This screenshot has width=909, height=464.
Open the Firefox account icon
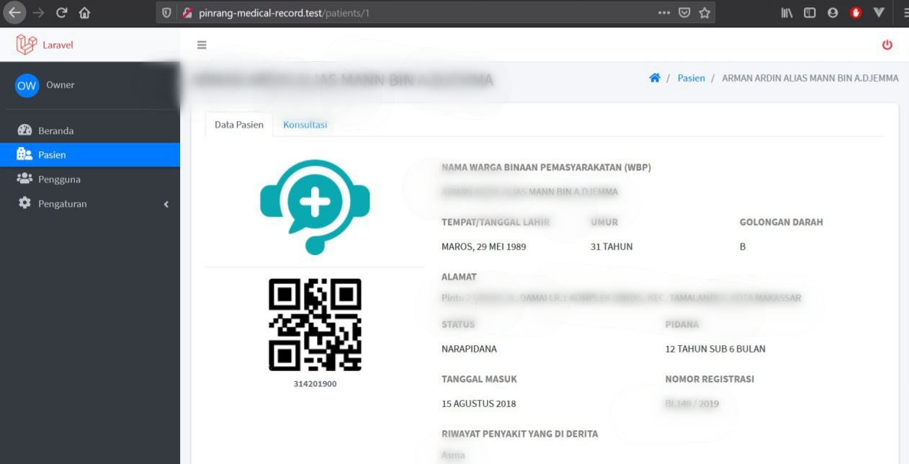point(833,12)
